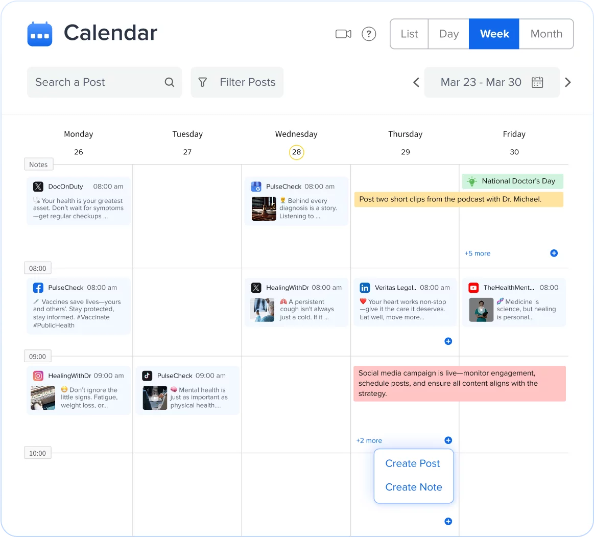Select the Google icon on Wednesday's PulseCheck post
Image resolution: width=594 pixels, height=537 pixels.
click(x=256, y=186)
